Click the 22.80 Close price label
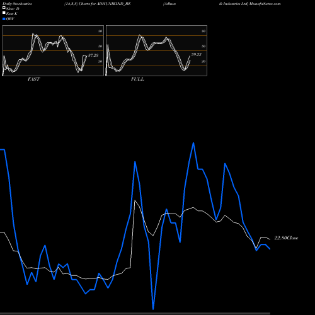 pos(286,238)
